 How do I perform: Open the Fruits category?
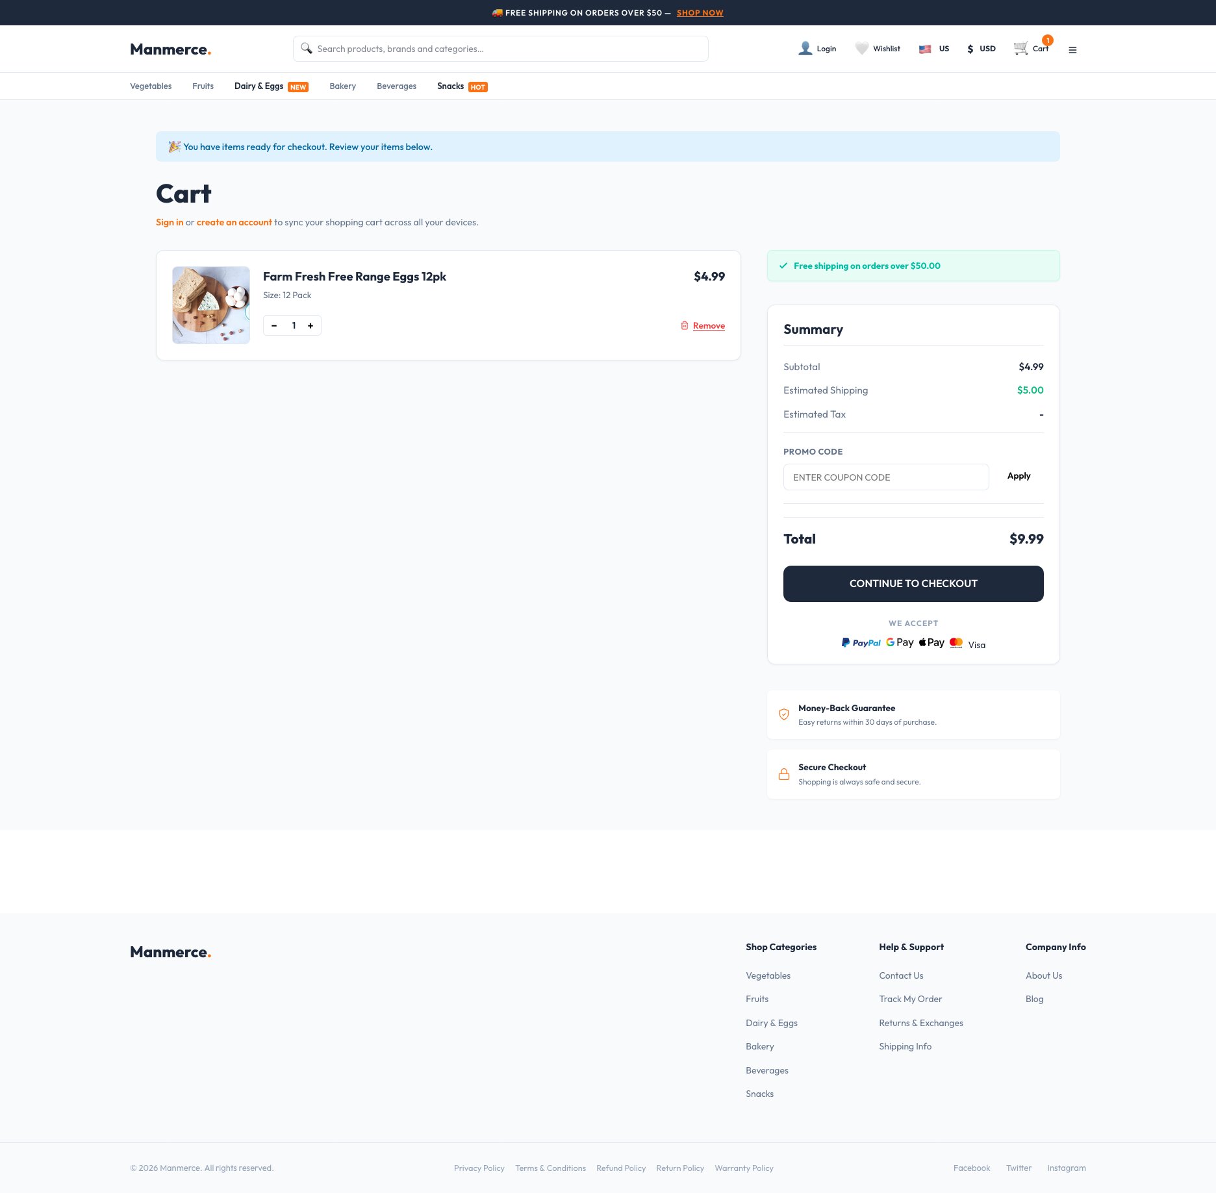point(203,86)
